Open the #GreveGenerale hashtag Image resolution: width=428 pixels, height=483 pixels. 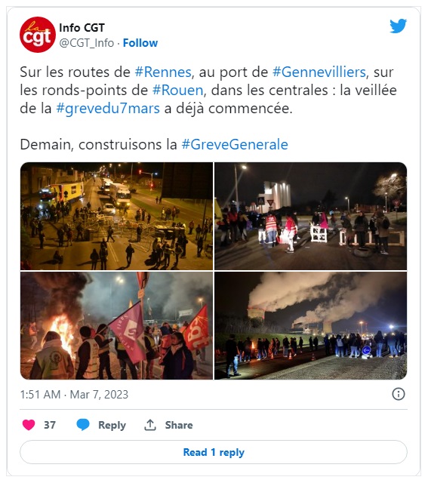[235, 144]
